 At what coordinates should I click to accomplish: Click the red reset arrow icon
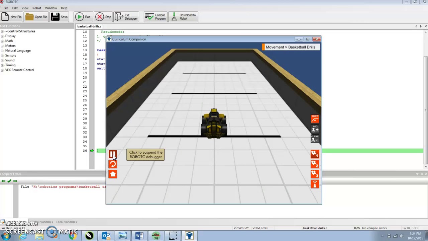(x=113, y=164)
